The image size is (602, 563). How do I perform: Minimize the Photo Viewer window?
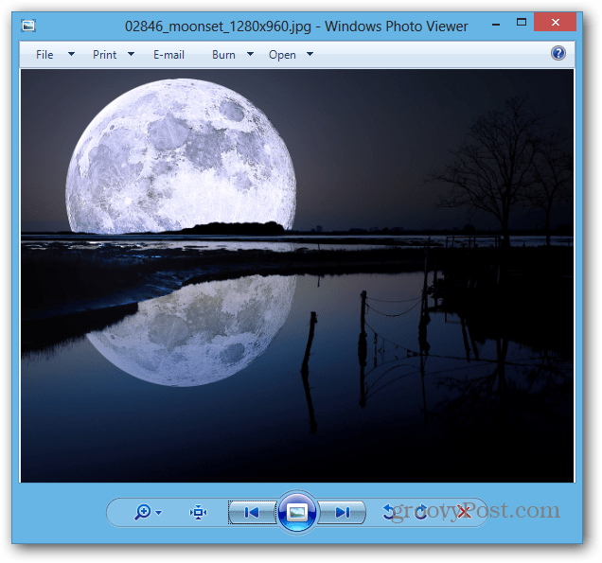coord(496,25)
